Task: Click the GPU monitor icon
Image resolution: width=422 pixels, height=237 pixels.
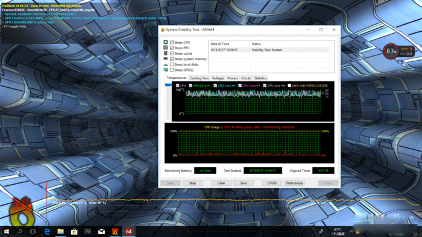Action: [x=166, y=70]
